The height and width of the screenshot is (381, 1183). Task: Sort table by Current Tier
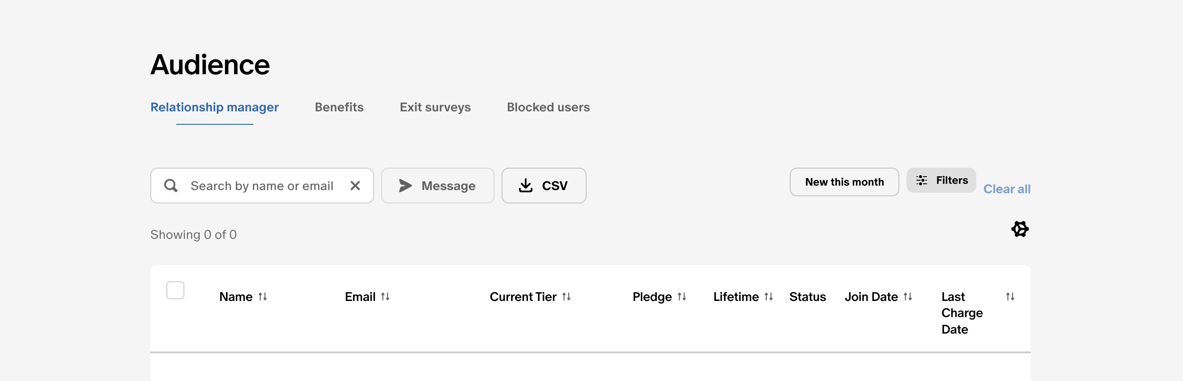[566, 296]
